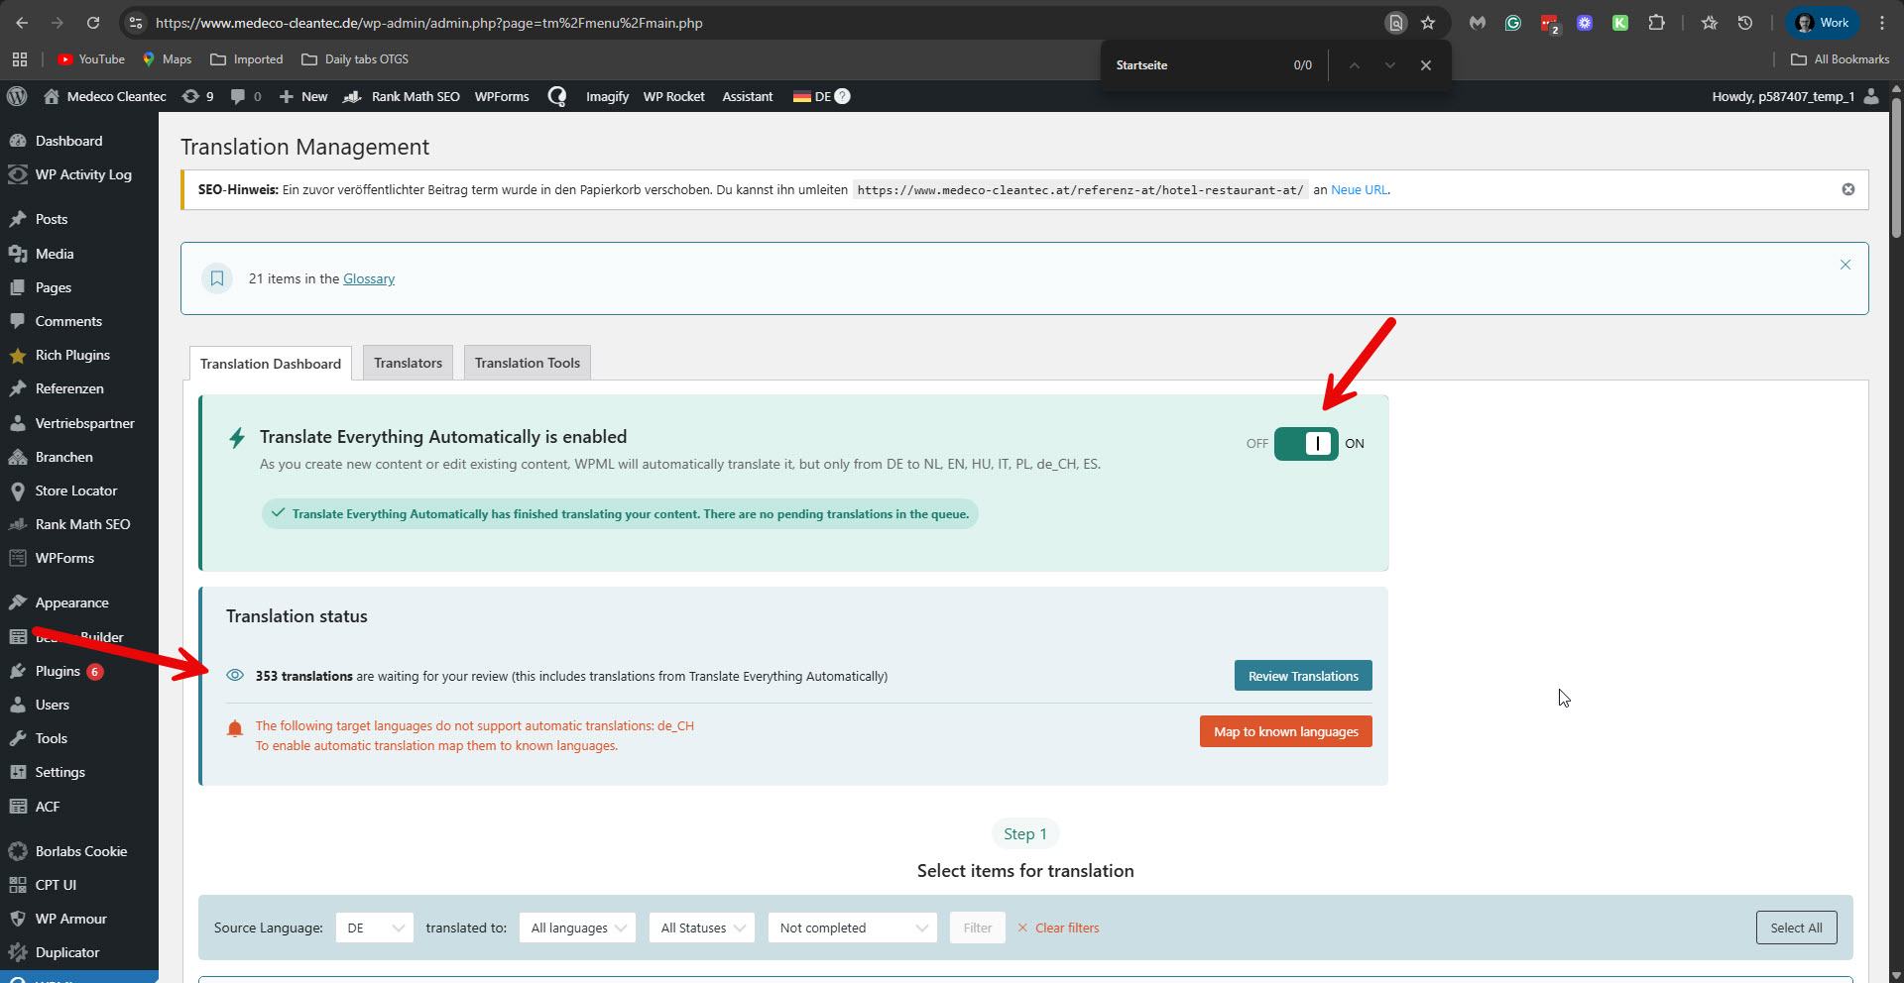This screenshot has height=983, width=1904.
Task: Click Store Locator map pin icon
Action: 18,491
